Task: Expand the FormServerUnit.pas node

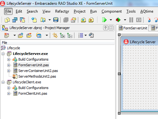Action: coord(9,65)
